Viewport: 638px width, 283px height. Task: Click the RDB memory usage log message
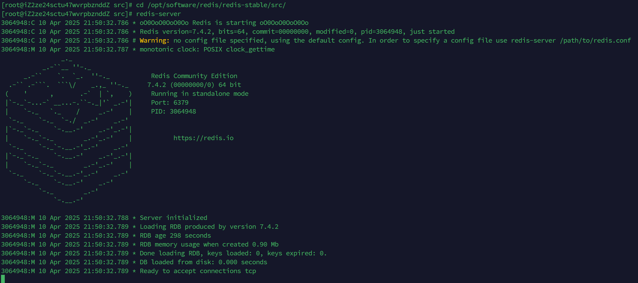pyautogui.click(x=209, y=244)
